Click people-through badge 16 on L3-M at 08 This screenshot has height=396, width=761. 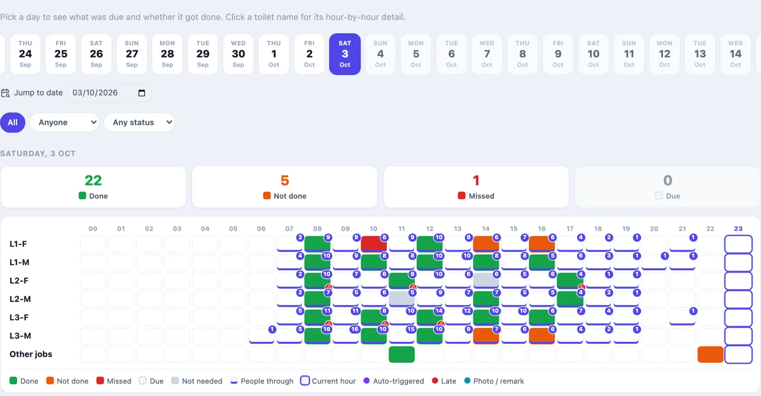point(327,329)
